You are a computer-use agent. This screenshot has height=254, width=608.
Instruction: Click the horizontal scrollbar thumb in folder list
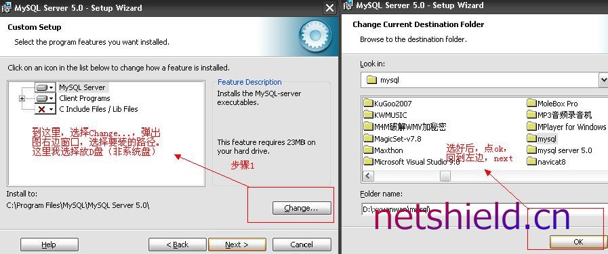click(x=445, y=176)
